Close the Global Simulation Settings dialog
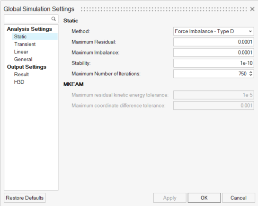This screenshot has width=258, height=206. 252,9
